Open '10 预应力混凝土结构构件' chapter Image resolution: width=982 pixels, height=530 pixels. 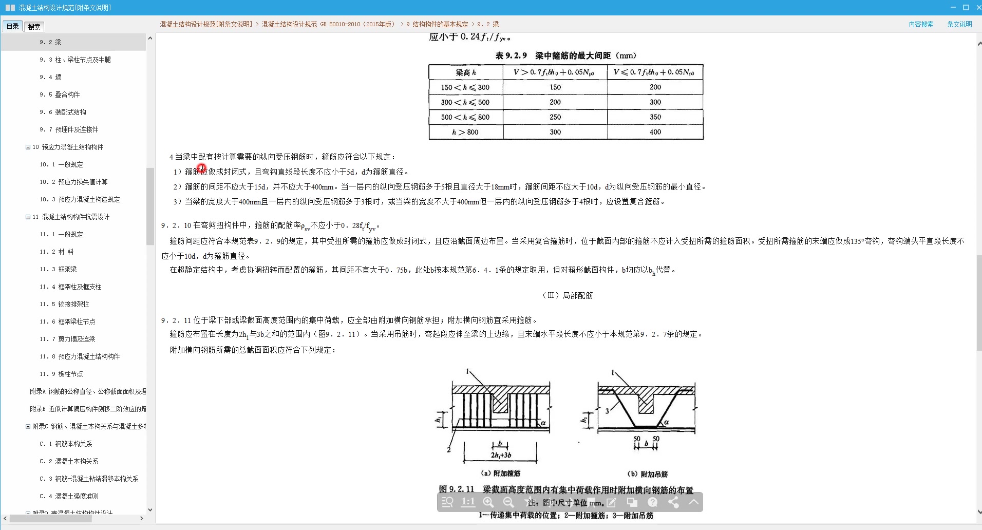[x=68, y=147]
